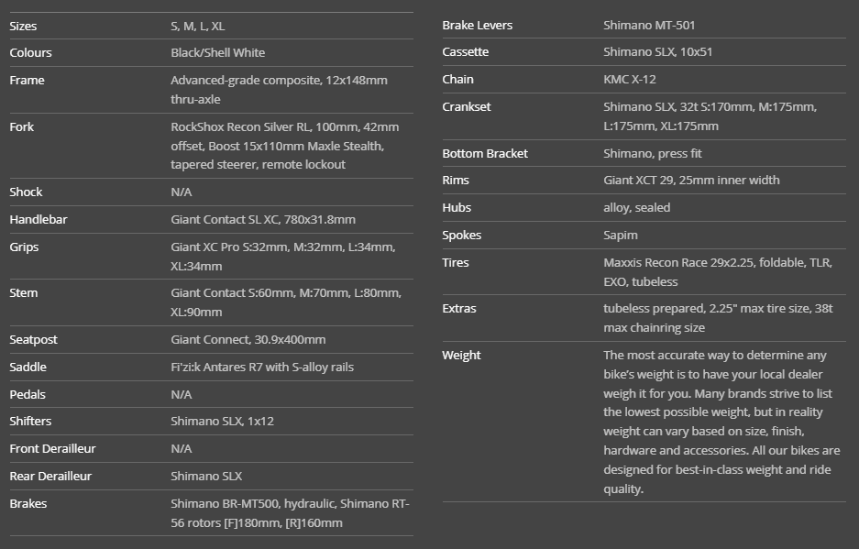Select the Giant Contact SL XC handlebar text
Screen dimensions: 859x549
tap(262, 220)
